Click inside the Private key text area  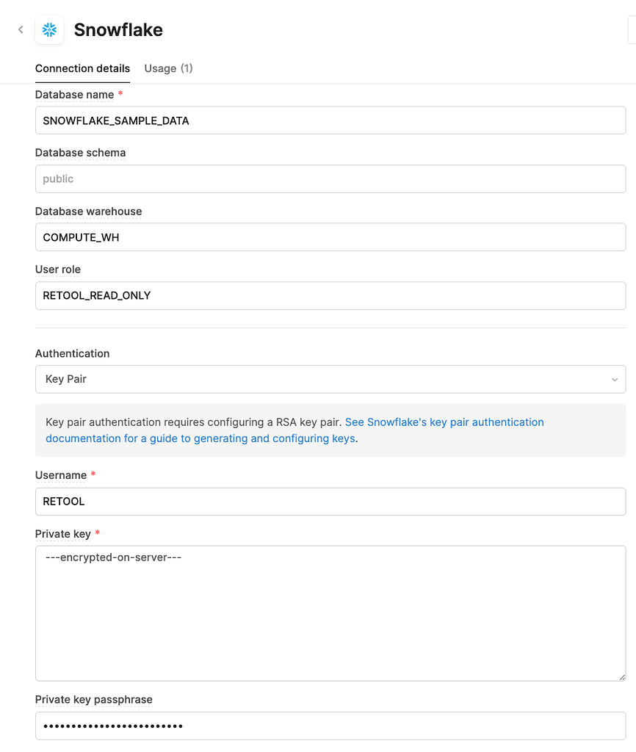(x=330, y=613)
